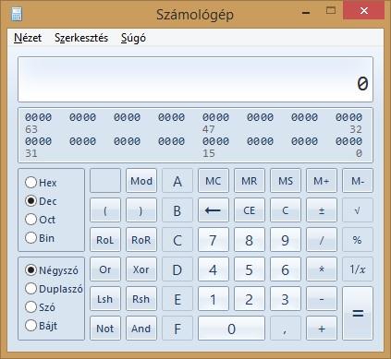This screenshot has height=359, width=391.
Task: Open the Súgó menu
Action: 133,38
